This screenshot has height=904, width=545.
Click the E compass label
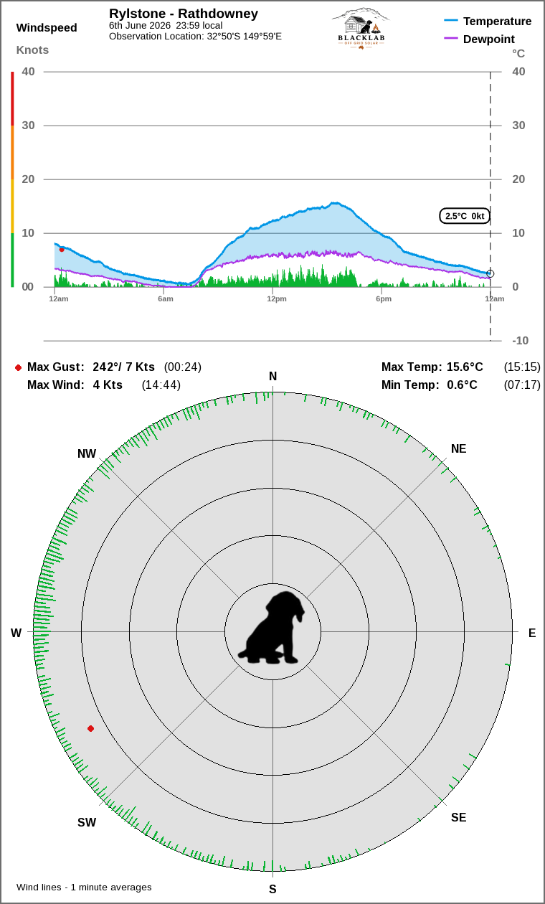pos(532,633)
